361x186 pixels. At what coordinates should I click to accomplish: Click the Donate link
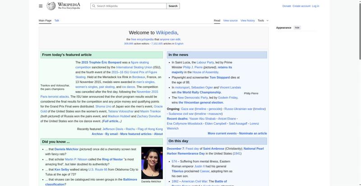pyautogui.click(x=287, y=6)
